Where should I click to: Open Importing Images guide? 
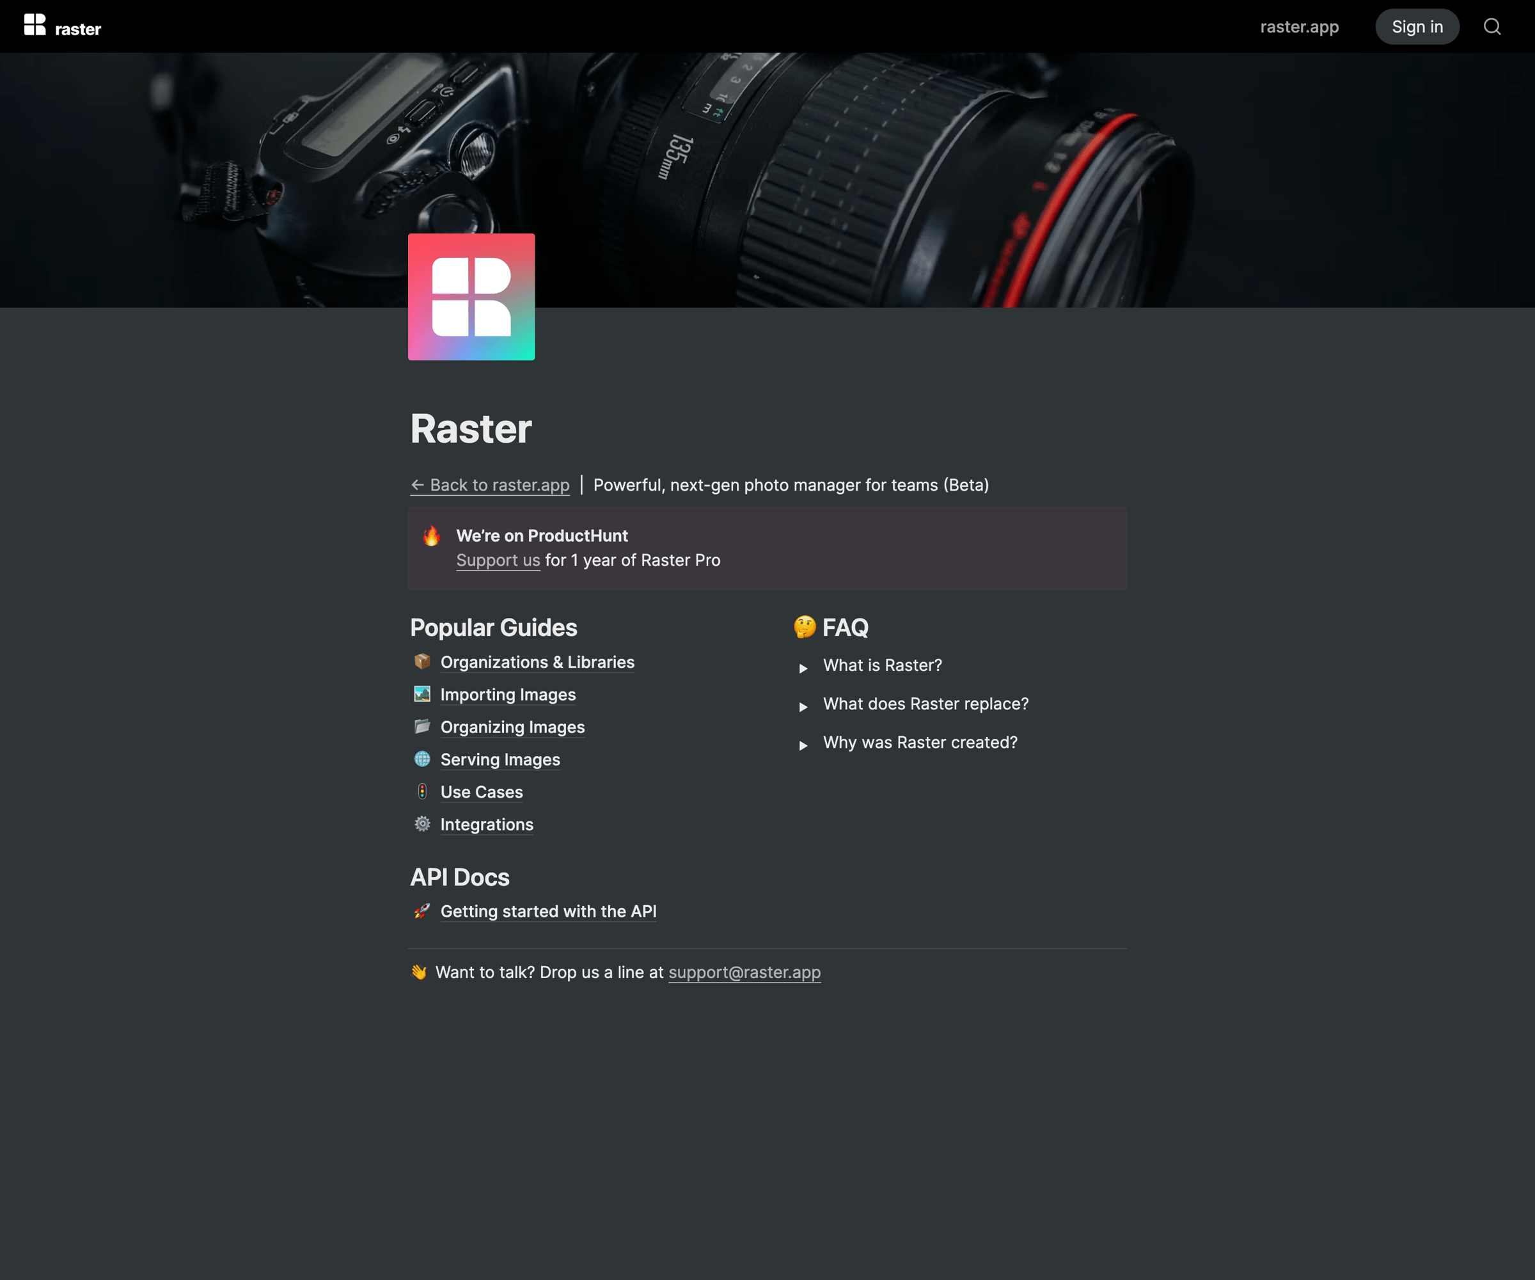(508, 695)
